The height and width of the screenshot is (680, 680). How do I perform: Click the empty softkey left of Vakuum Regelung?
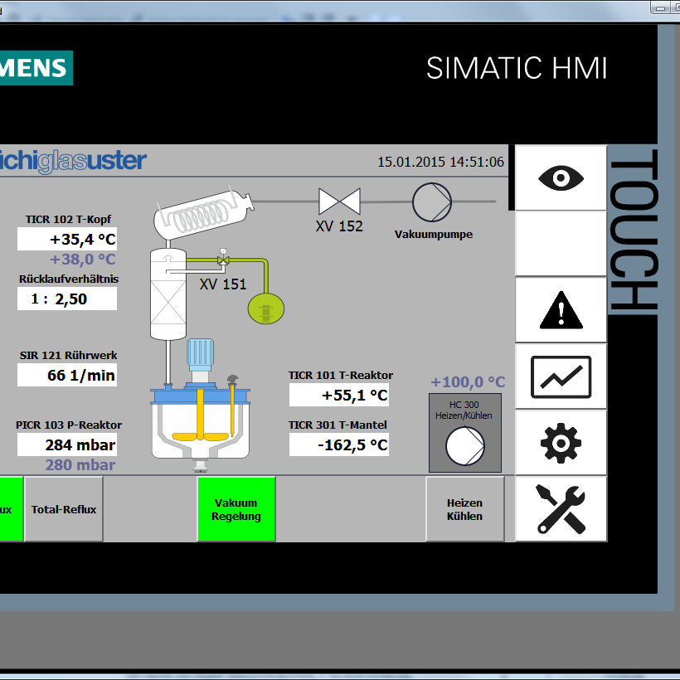coord(150,509)
